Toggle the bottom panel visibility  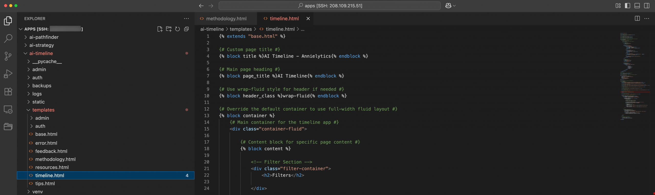click(x=637, y=6)
